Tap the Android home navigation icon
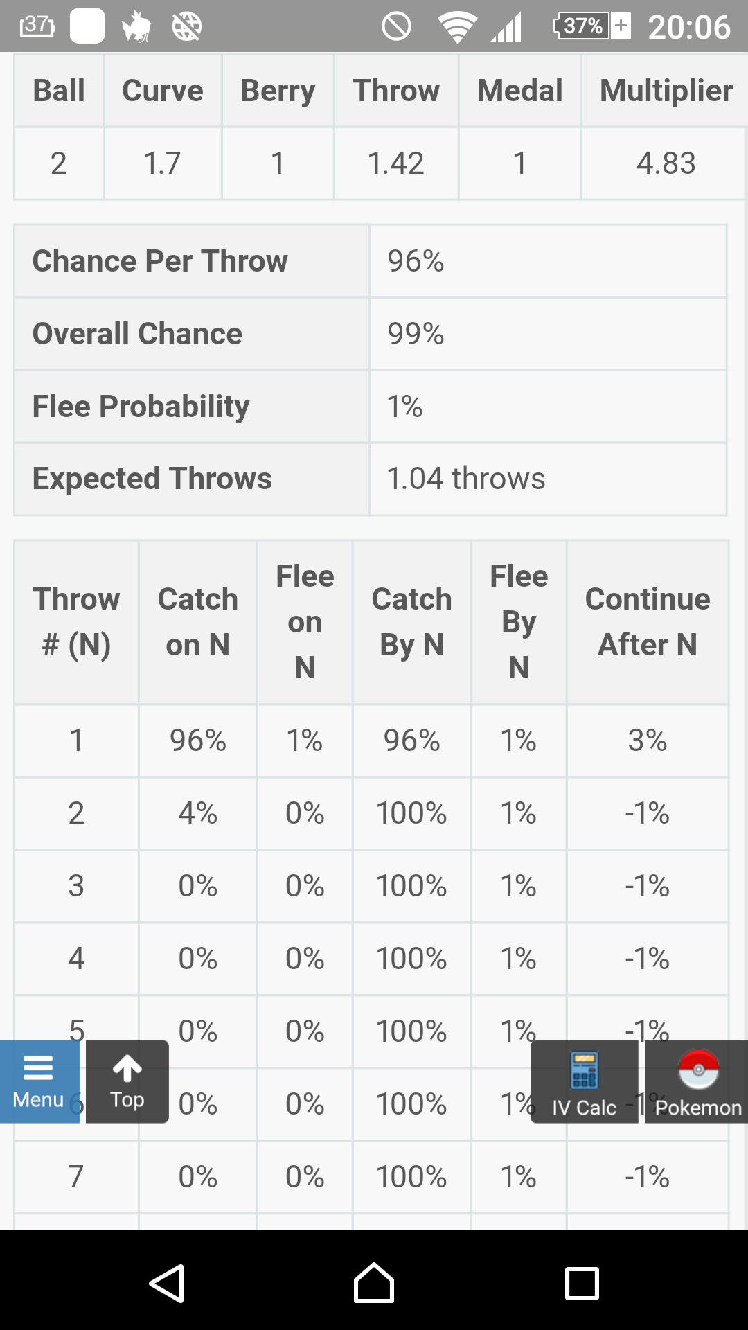 (374, 1283)
